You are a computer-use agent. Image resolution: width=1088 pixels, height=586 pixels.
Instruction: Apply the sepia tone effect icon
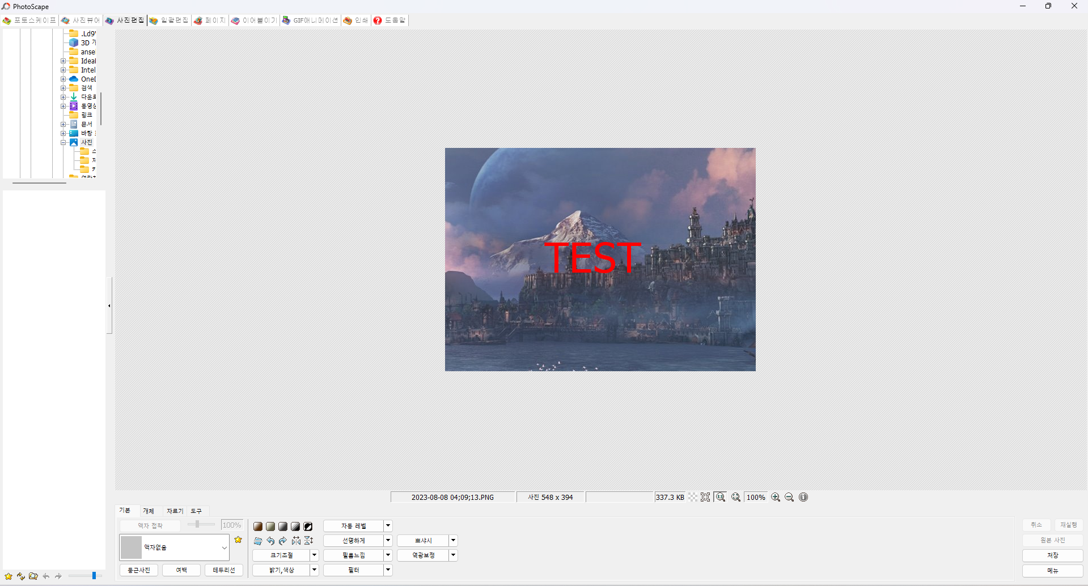258,526
